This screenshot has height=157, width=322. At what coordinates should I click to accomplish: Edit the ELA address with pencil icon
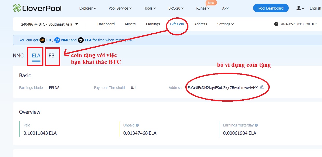[x=262, y=87]
